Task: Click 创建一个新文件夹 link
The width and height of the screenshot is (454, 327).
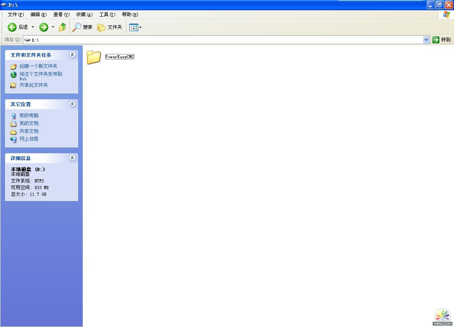Action: click(38, 66)
